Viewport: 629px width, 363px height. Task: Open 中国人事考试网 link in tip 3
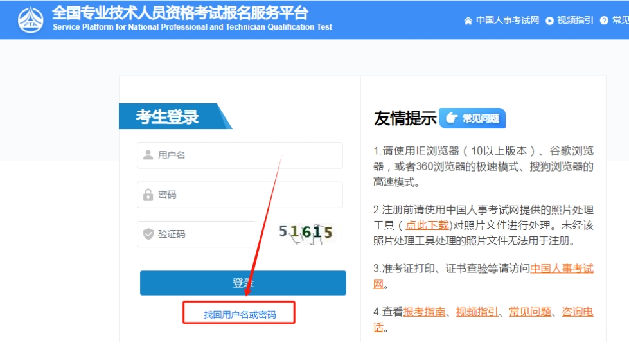tap(561, 269)
